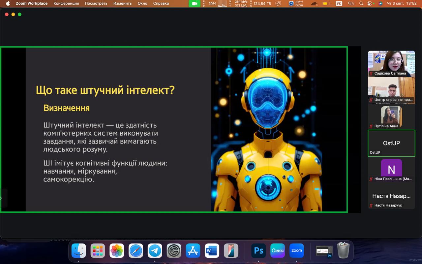The image size is (422, 264).
Task: Click the green Zoom camera menu bar icon
Action: pyautogui.click(x=195, y=4)
